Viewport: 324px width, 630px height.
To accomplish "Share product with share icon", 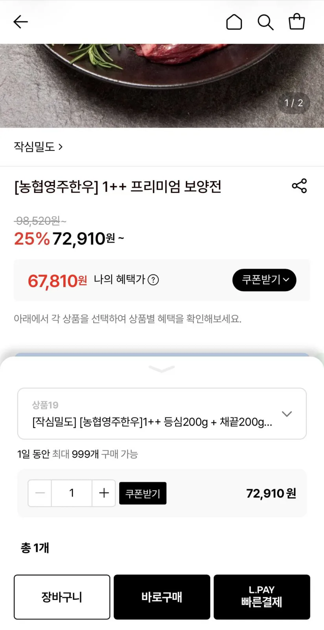I will click(x=299, y=186).
